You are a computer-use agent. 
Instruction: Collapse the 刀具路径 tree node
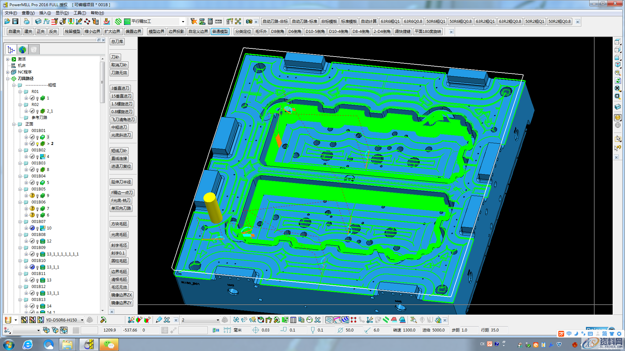(8, 79)
